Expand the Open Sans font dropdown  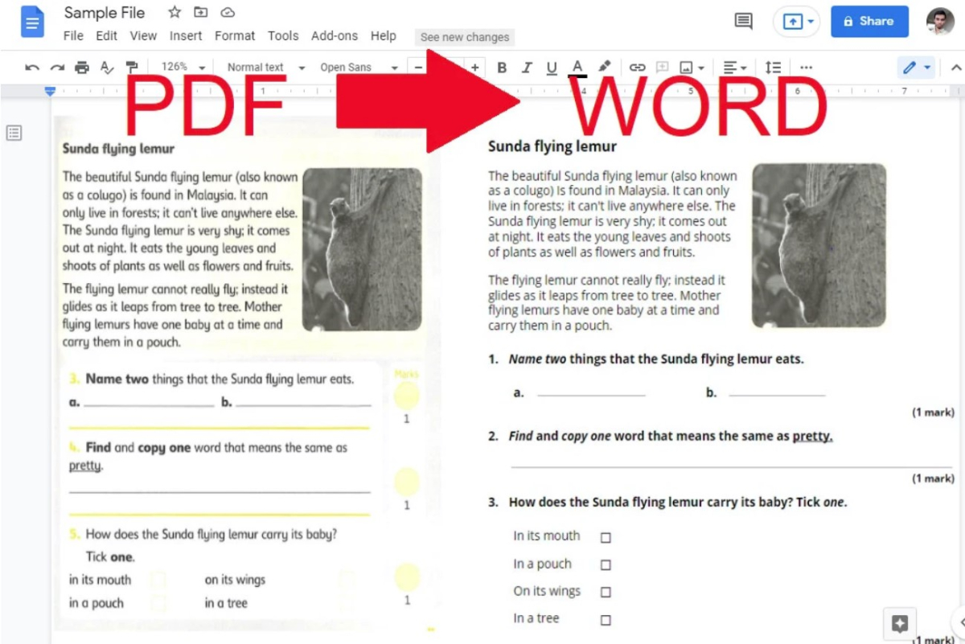(x=357, y=68)
